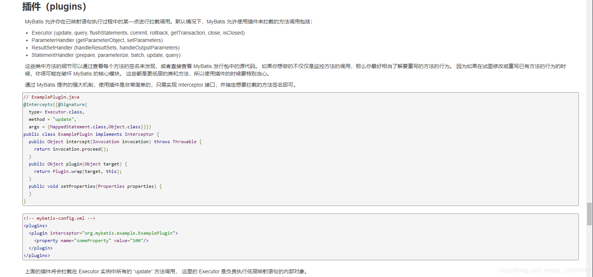Click the property name="someProperty" line
The width and height of the screenshot is (593, 277).
click(x=91, y=241)
